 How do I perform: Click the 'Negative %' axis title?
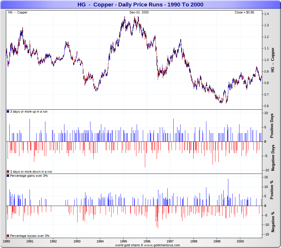[273, 222]
